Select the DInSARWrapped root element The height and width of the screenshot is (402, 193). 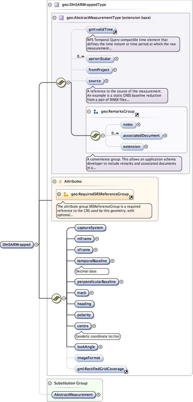17,244
